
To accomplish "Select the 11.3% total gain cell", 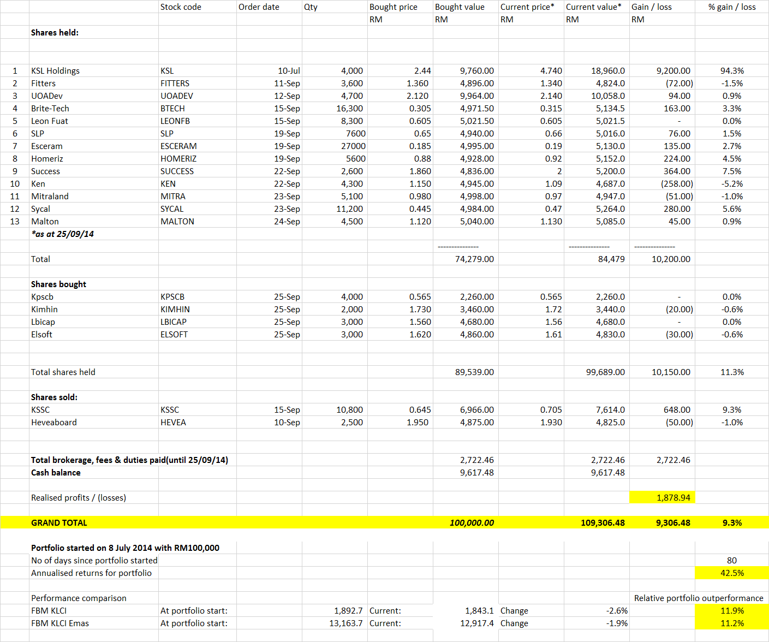I will (x=732, y=372).
